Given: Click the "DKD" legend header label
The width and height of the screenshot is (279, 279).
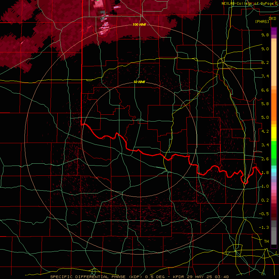Looking at the screenshot, I should [x=272, y=19].
